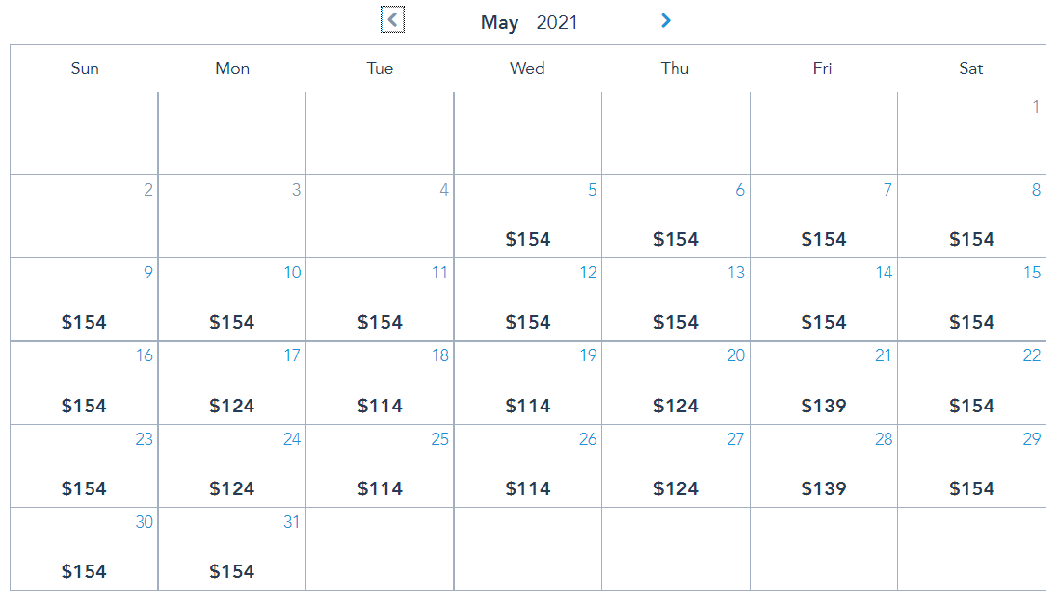Click May 31 date cell
This screenshot has height=605, width=1059.
(232, 548)
